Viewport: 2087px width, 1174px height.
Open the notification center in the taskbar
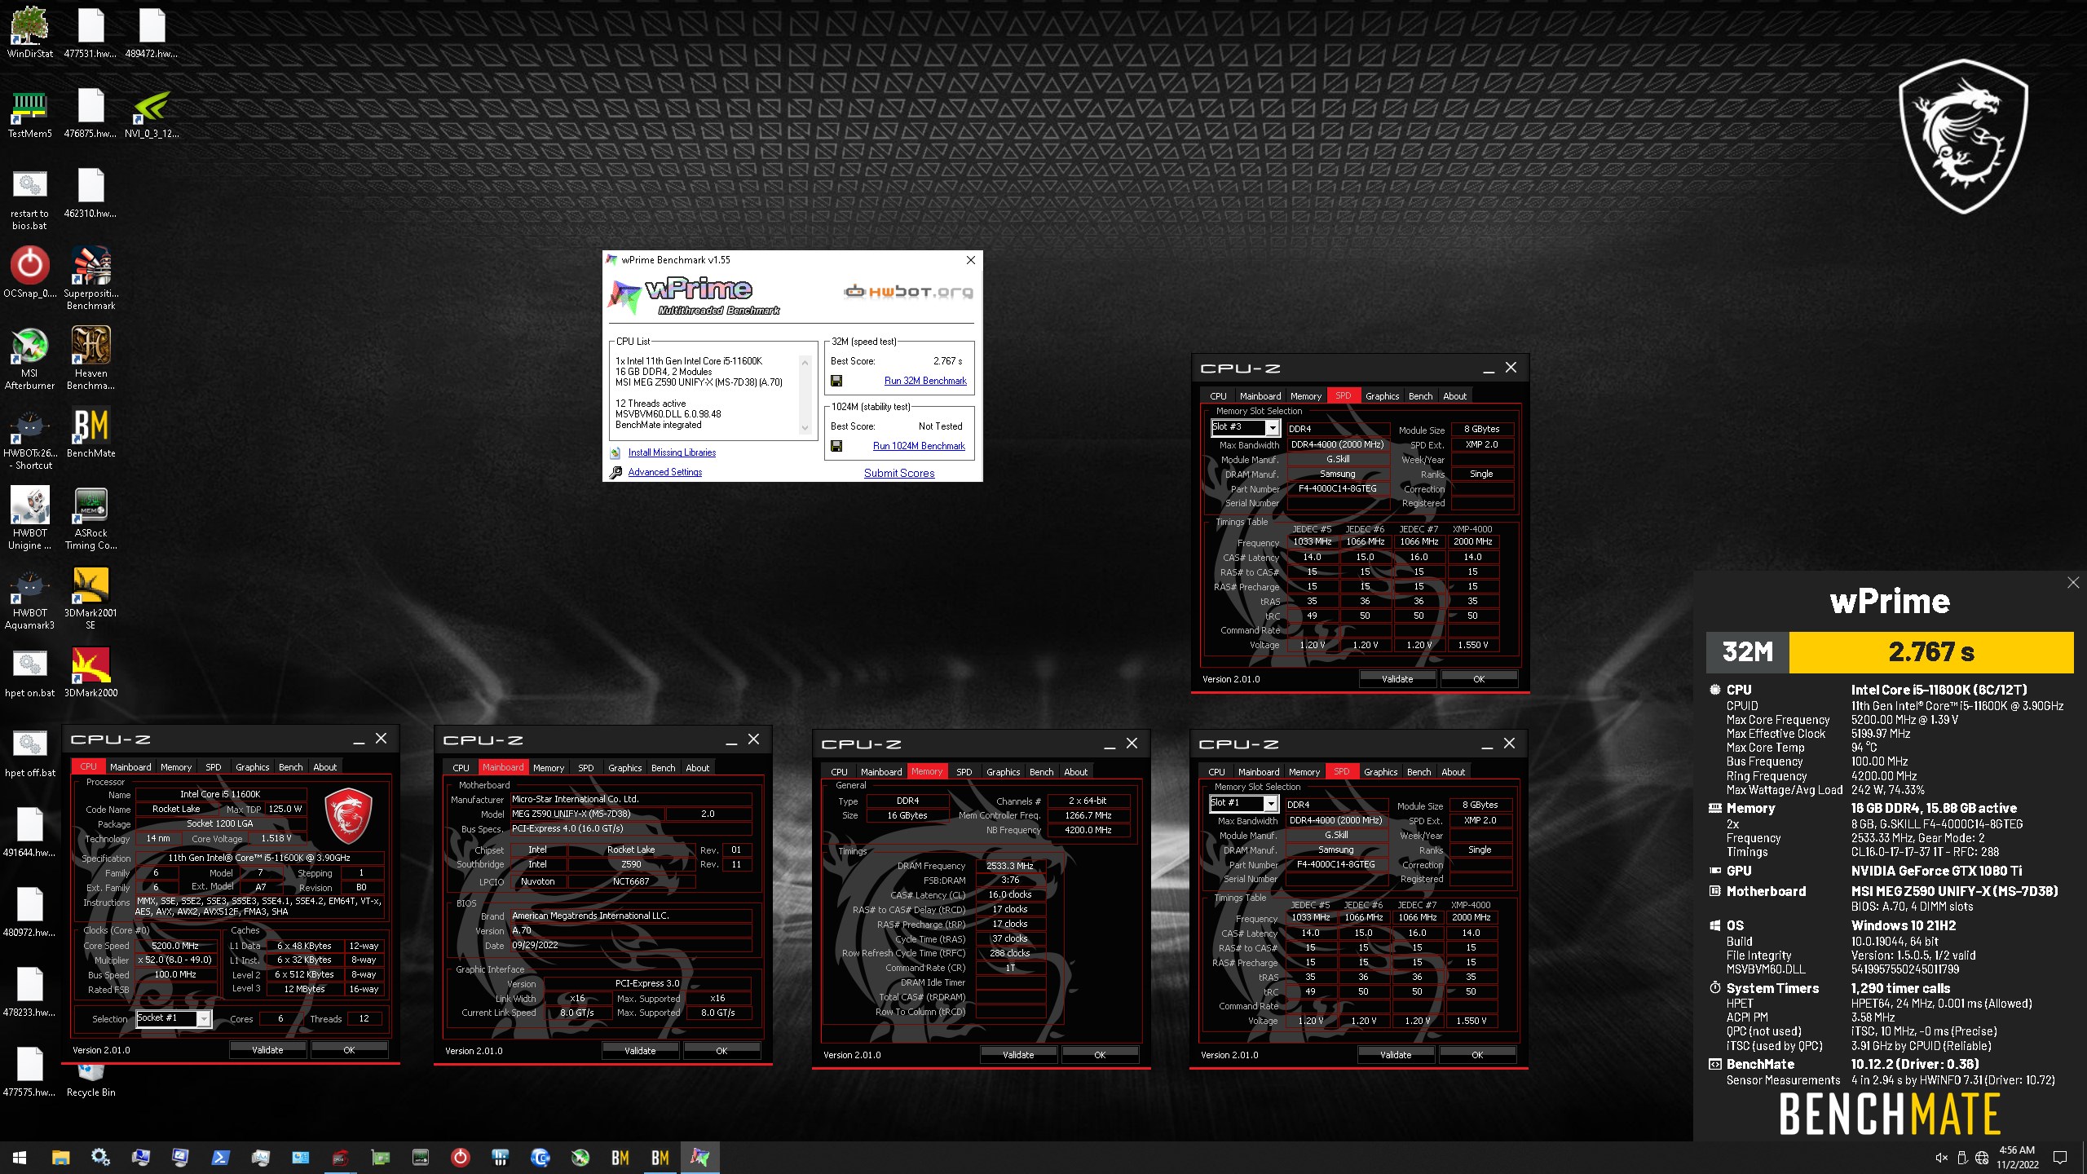click(2060, 1158)
